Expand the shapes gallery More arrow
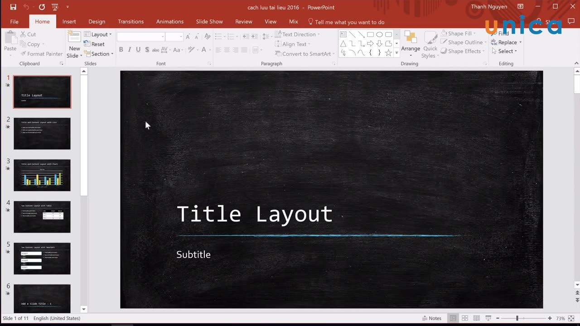The width and height of the screenshot is (580, 326). [x=396, y=53]
